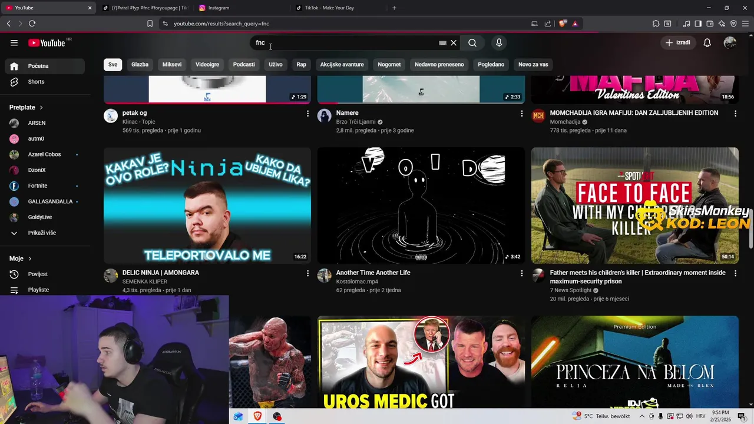The height and width of the screenshot is (424, 754).
Task: Open Brave Rewards triangle icon
Action: 575,24
